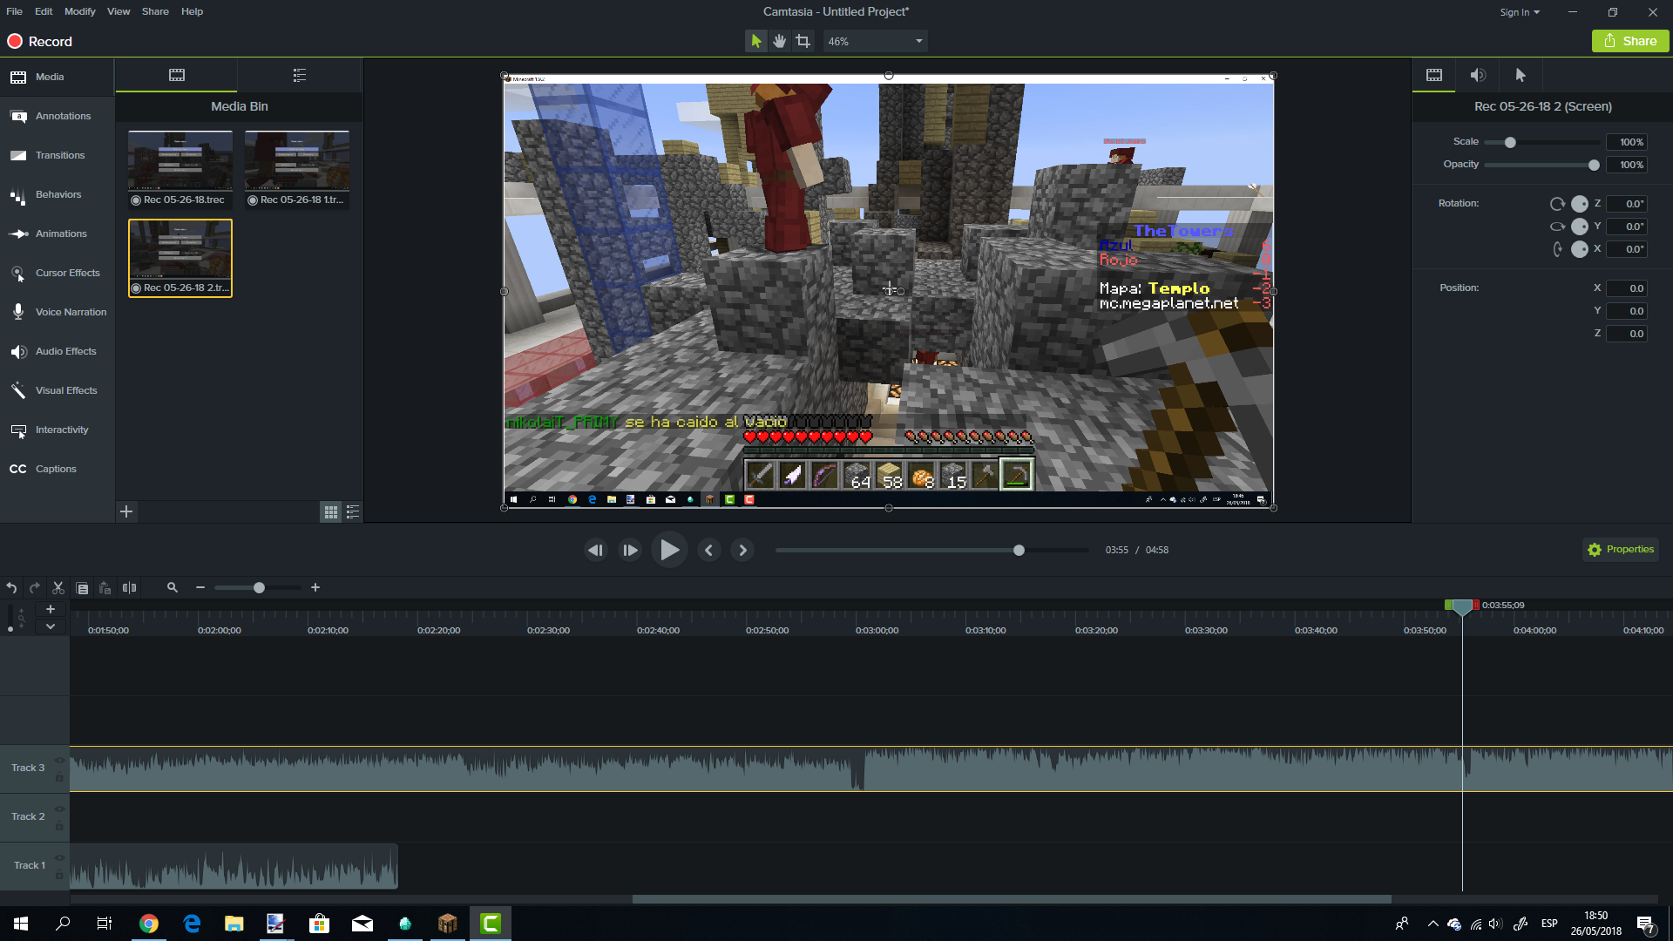
Task: Open the Animations panel
Action: click(x=57, y=234)
